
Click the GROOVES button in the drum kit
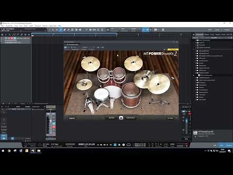tap(131, 118)
